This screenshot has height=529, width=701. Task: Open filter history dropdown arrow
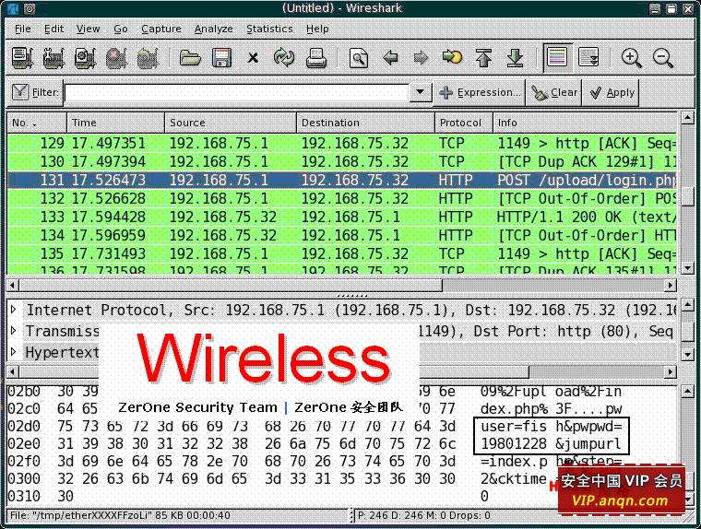tap(421, 92)
